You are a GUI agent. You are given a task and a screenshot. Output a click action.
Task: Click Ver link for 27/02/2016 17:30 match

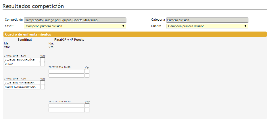[43, 79]
